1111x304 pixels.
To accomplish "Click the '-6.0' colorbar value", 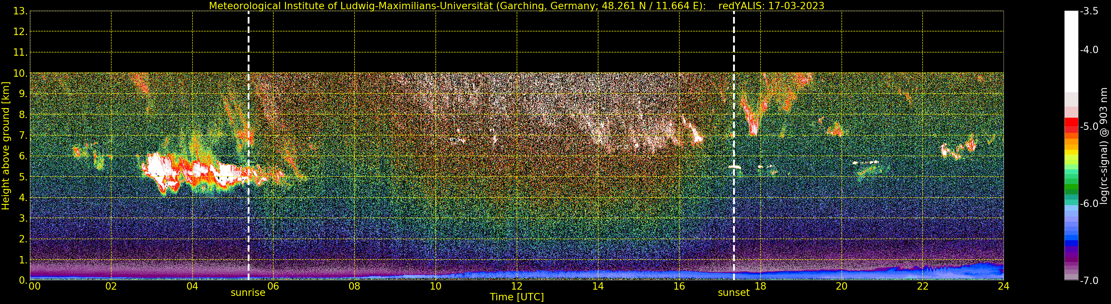I will [1090, 204].
